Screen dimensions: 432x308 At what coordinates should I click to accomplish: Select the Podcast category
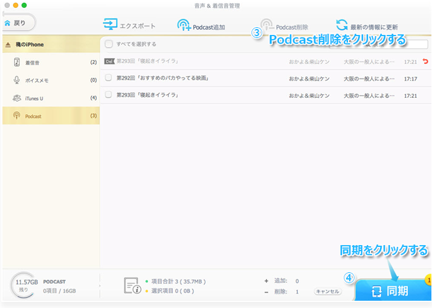pyautogui.click(x=51, y=116)
